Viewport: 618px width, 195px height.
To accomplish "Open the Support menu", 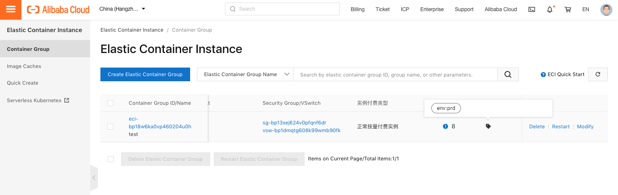I will coord(464,9).
